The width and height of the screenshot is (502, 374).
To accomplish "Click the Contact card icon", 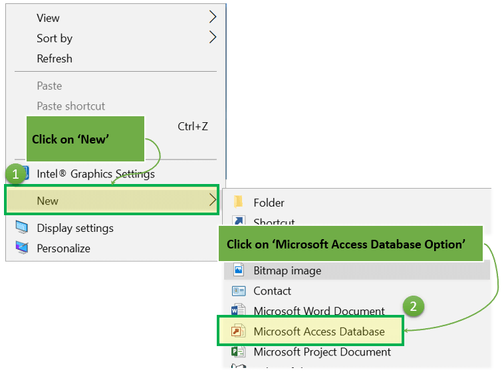I will click(x=239, y=291).
